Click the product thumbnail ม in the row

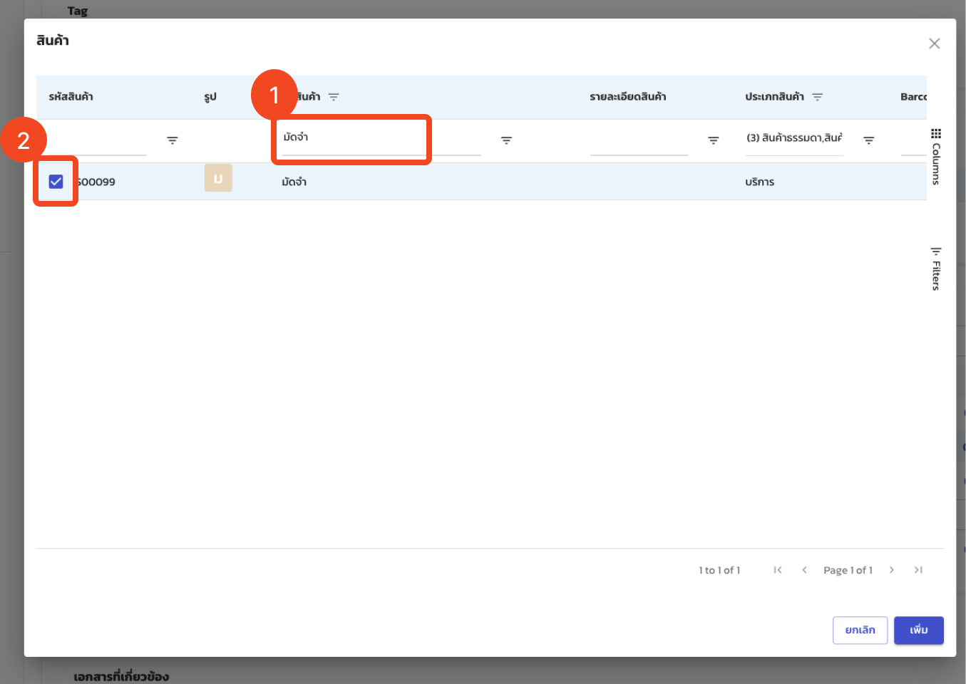pyautogui.click(x=218, y=178)
